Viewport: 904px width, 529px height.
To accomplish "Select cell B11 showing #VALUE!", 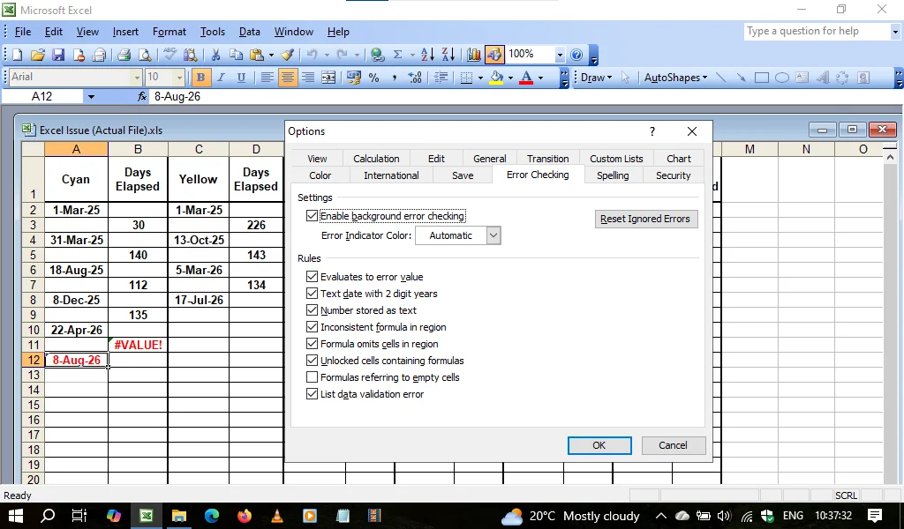I will tap(138, 345).
